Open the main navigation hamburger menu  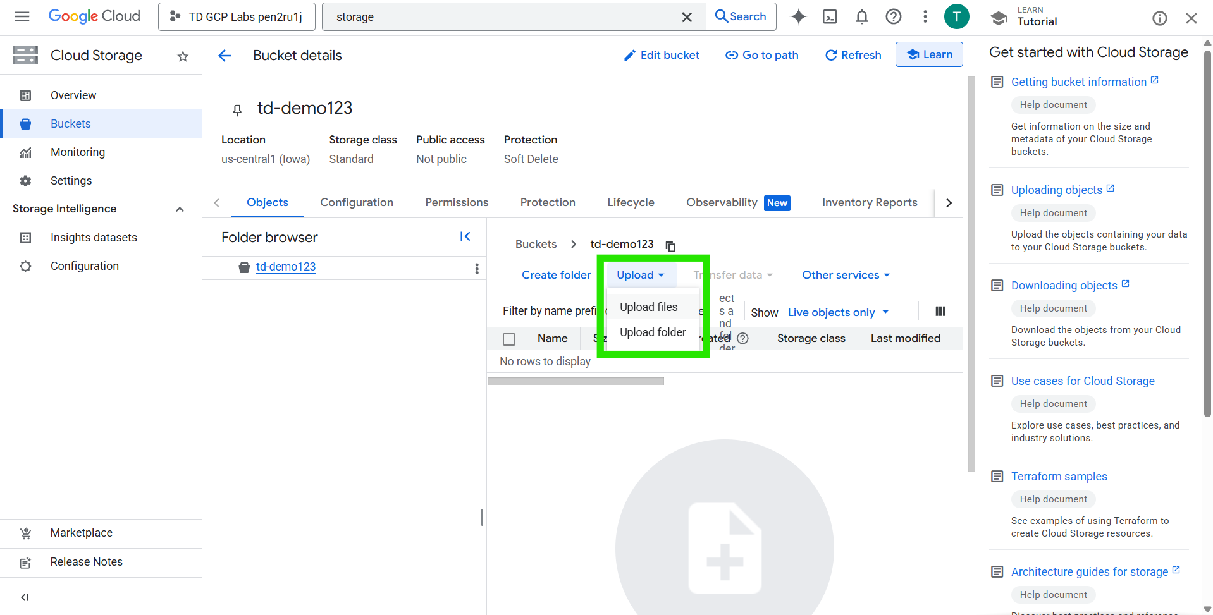[22, 16]
